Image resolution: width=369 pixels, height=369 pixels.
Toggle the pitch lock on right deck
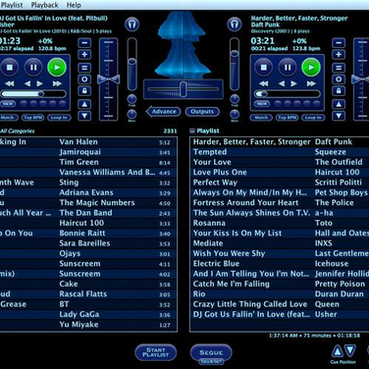click(x=339, y=91)
